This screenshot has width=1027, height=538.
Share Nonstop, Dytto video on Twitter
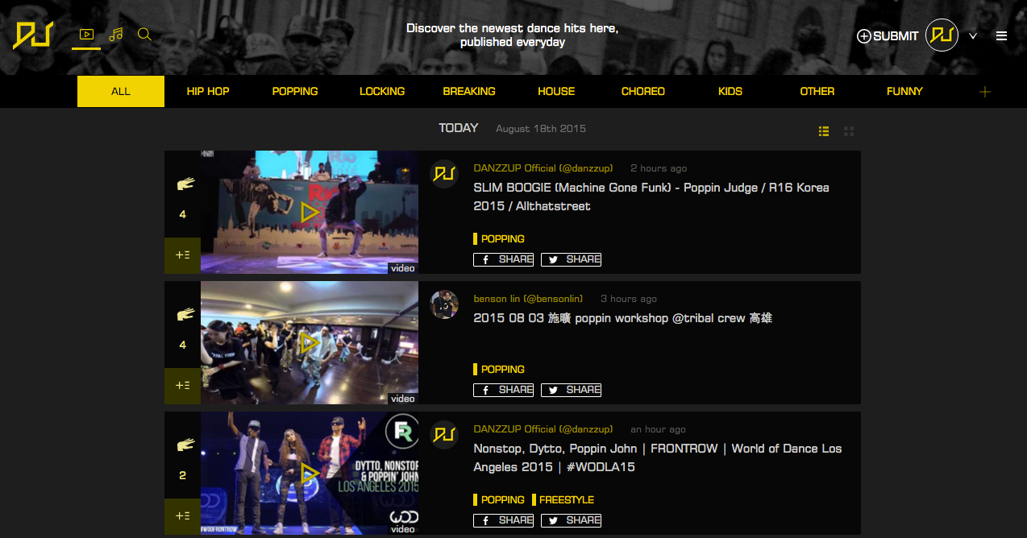[x=572, y=520]
